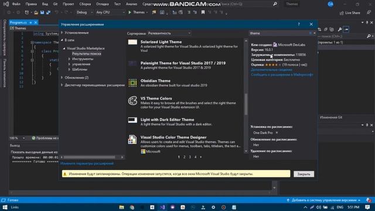Open the Build (Сборка) menu
Image resolution: width=375 pixels, height=211 pixels.
tap(85, 4)
